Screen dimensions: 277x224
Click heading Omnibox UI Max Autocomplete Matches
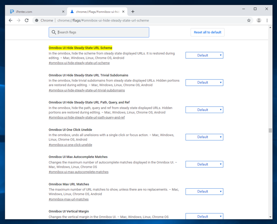click(78, 157)
